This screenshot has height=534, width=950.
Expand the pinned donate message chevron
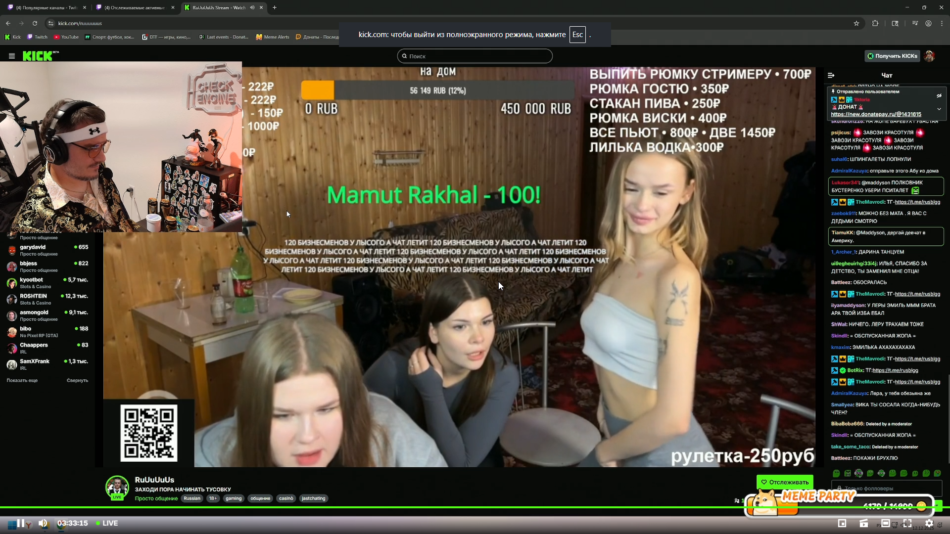[939, 109]
